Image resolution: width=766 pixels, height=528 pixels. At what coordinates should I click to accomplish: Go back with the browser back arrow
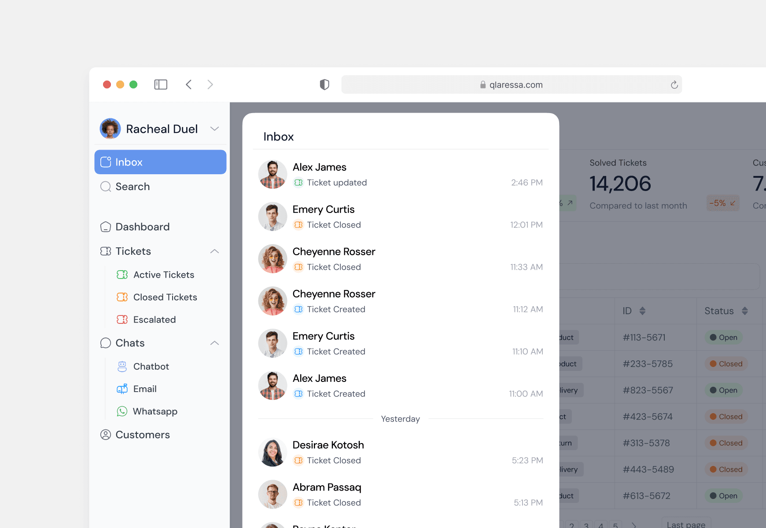click(x=188, y=84)
